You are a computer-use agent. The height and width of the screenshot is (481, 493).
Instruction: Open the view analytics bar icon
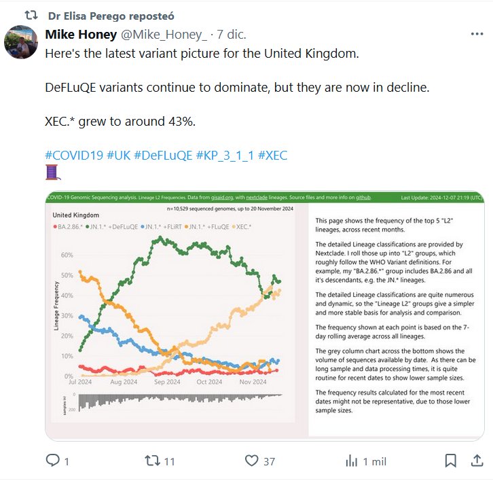pos(352,461)
